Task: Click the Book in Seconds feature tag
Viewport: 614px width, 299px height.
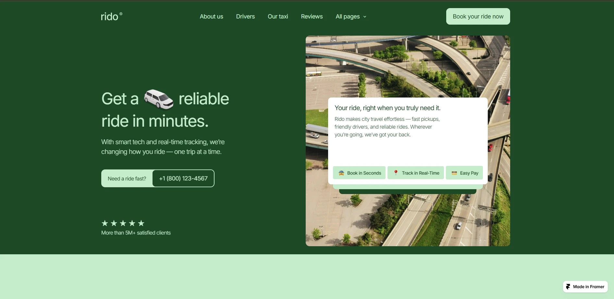Action: click(359, 173)
